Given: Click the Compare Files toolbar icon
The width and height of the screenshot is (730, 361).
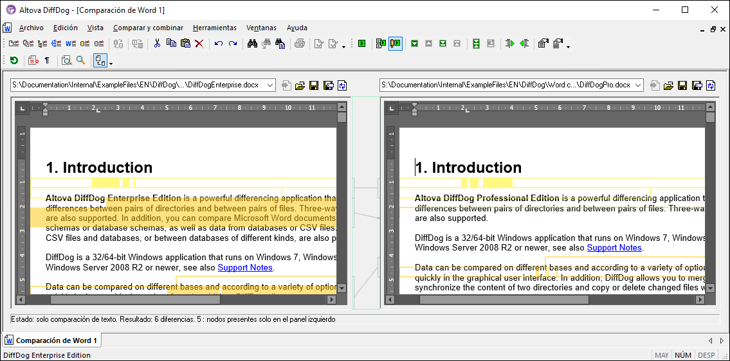Looking at the screenshot, I should [14, 44].
